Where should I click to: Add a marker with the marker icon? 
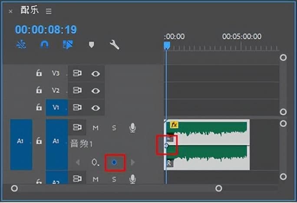tap(91, 45)
